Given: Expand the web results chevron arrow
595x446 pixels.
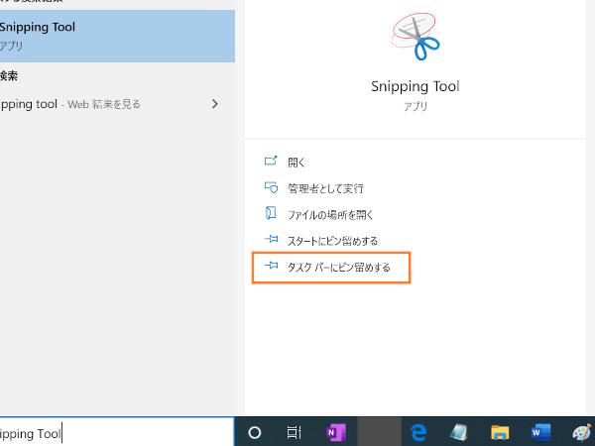Looking at the screenshot, I should click(x=215, y=104).
